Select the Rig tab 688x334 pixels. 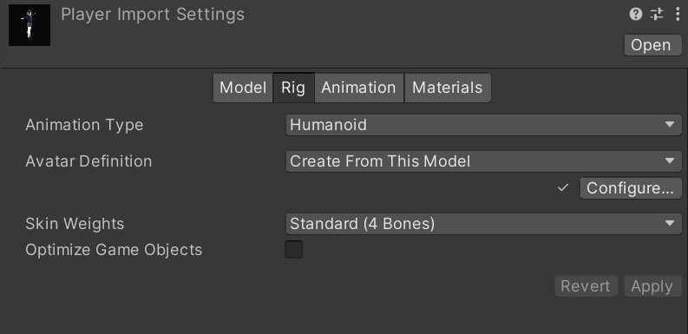pos(293,88)
